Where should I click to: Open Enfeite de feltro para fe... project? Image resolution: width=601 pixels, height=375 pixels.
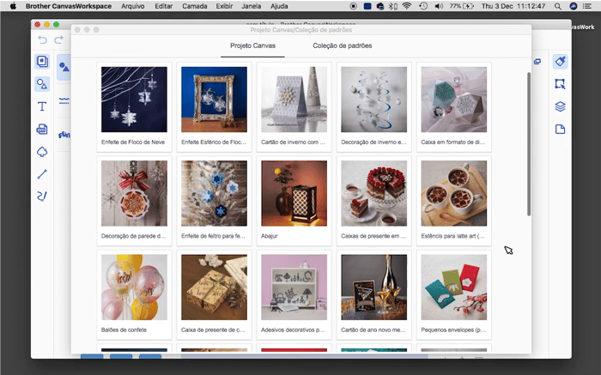click(x=214, y=201)
